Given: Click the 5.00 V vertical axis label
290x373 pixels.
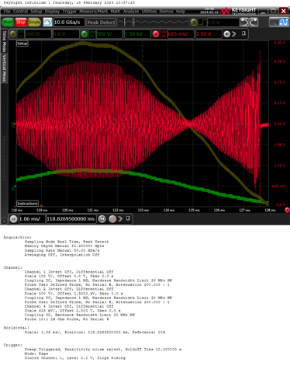Looking at the screenshot, I should [280, 43].
